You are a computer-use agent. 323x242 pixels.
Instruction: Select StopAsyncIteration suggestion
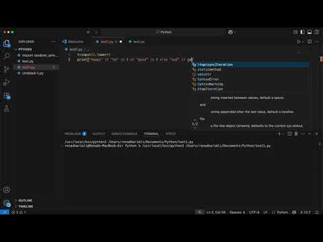pos(250,65)
